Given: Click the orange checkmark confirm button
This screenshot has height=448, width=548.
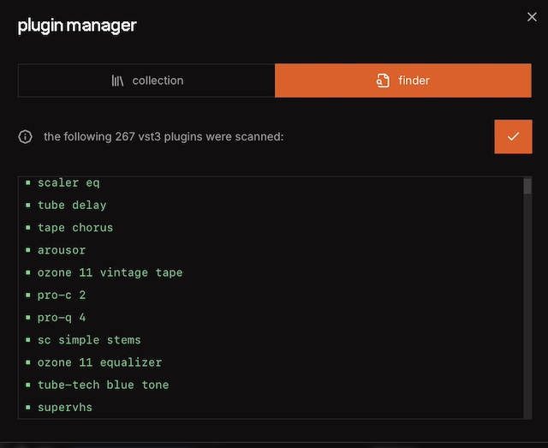Looking at the screenshot, I should click(x=513, y=137).
